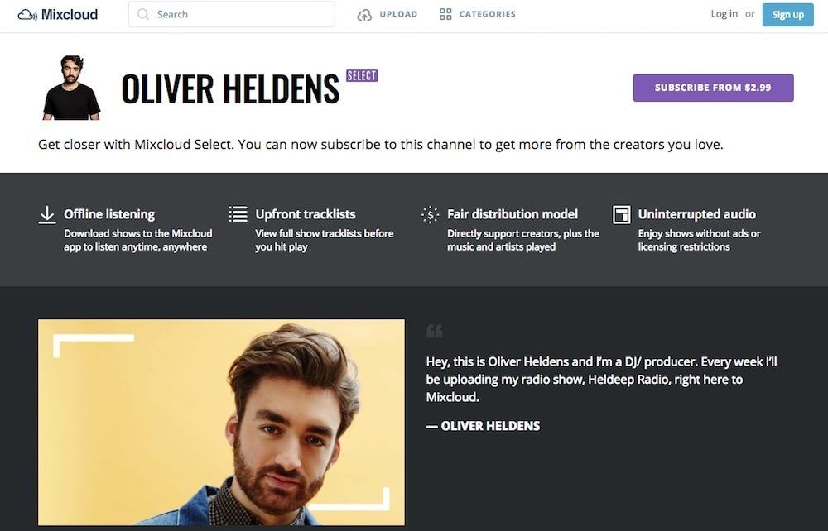Screen dimensions: 828x531
Task: Click the Upfront tracklists list icon
Action: tap(238, 214)
